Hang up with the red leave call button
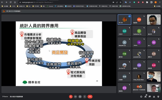Image resolution: width=162 pixels, height=100 pixels. click(x=90, y=96)
